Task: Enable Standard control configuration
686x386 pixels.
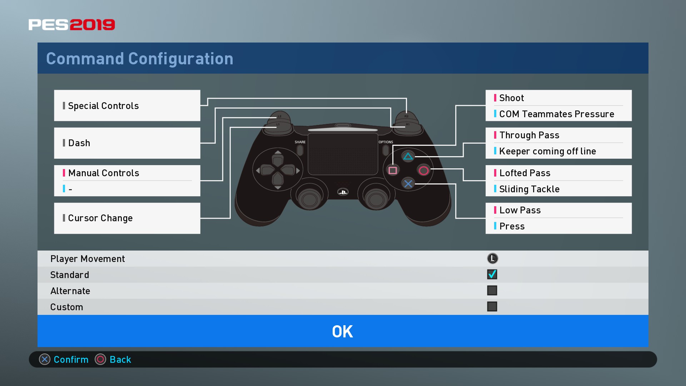Action: (x=492, y=274)
